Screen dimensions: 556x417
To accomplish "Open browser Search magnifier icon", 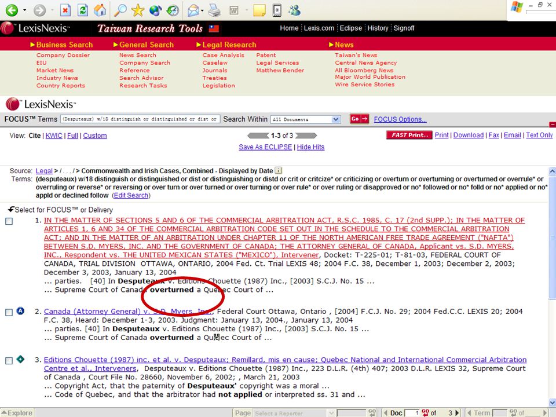I will pos(120,10).
